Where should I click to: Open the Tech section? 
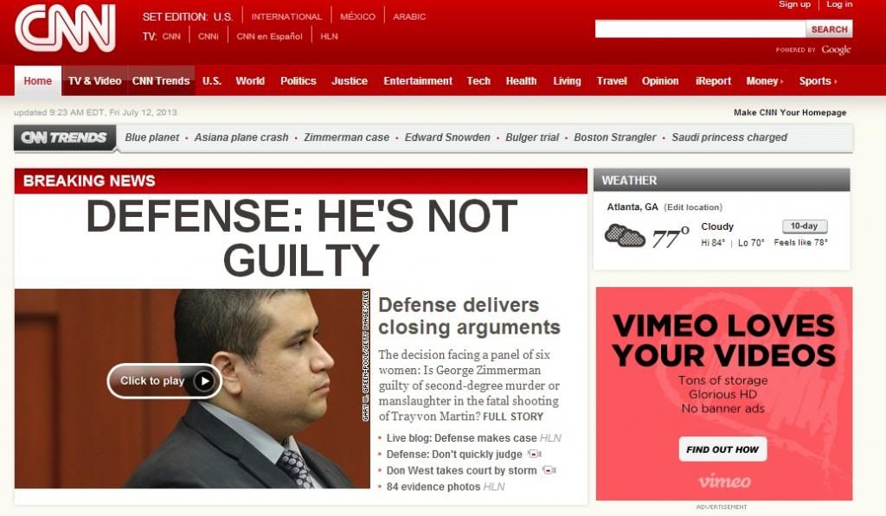pos(478,80)
